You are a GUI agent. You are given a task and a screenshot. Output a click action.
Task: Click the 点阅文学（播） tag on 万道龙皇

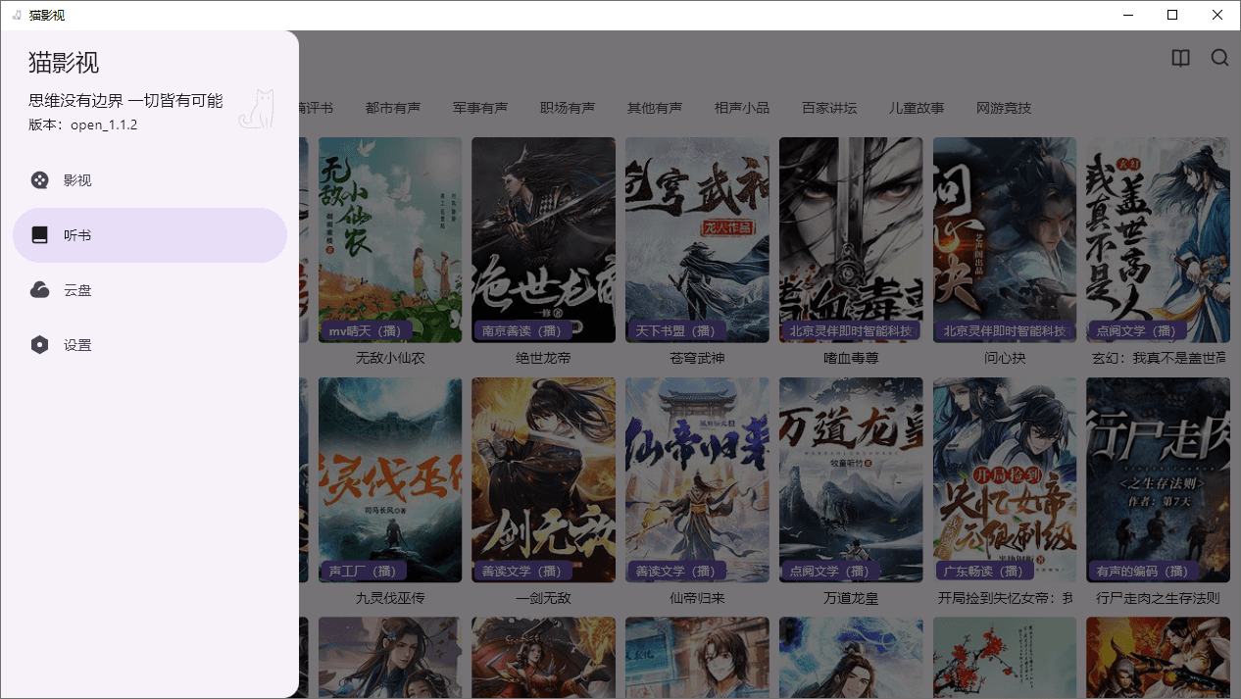click(x=829, y=571)
